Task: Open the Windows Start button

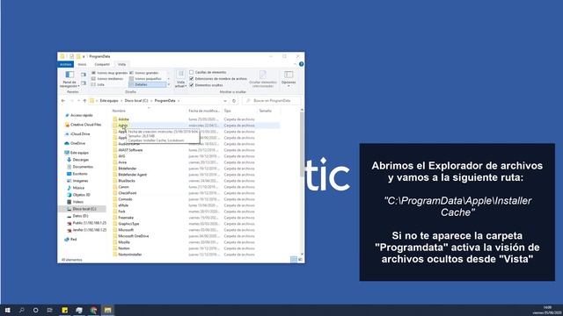Action: click(7, 310)
